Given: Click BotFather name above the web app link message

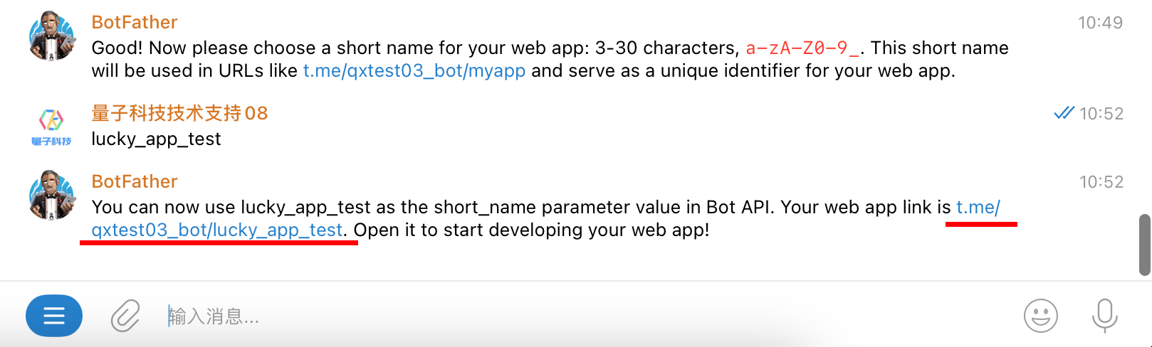Looking at the screenshot, I should point(135,181).
